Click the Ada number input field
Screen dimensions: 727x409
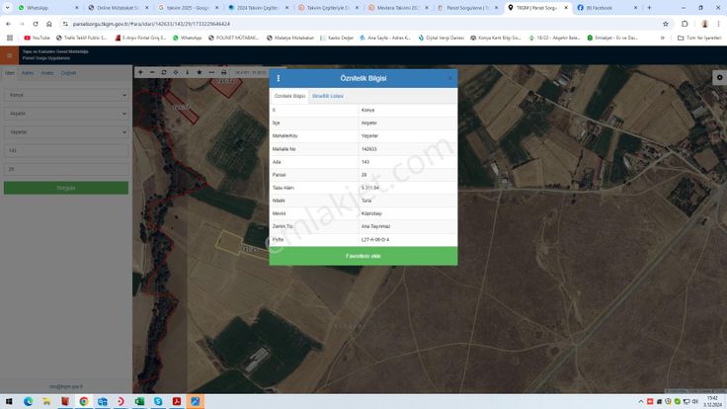click(66, 150)
